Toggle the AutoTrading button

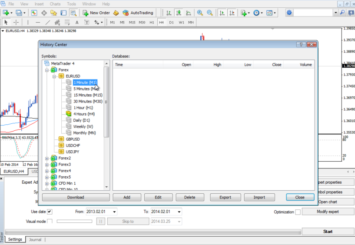pyautogui.click(x=138, y=13)
